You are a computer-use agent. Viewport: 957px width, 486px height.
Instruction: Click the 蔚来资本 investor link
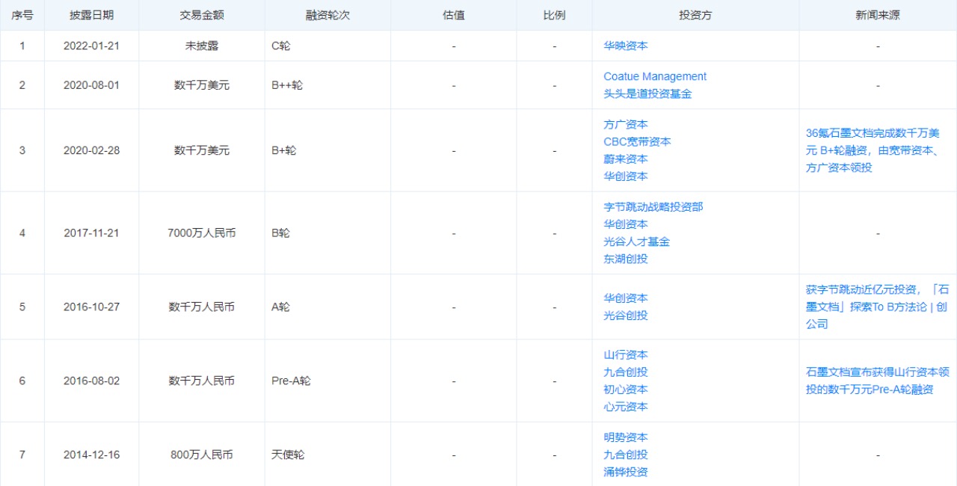tap(626, 159)
